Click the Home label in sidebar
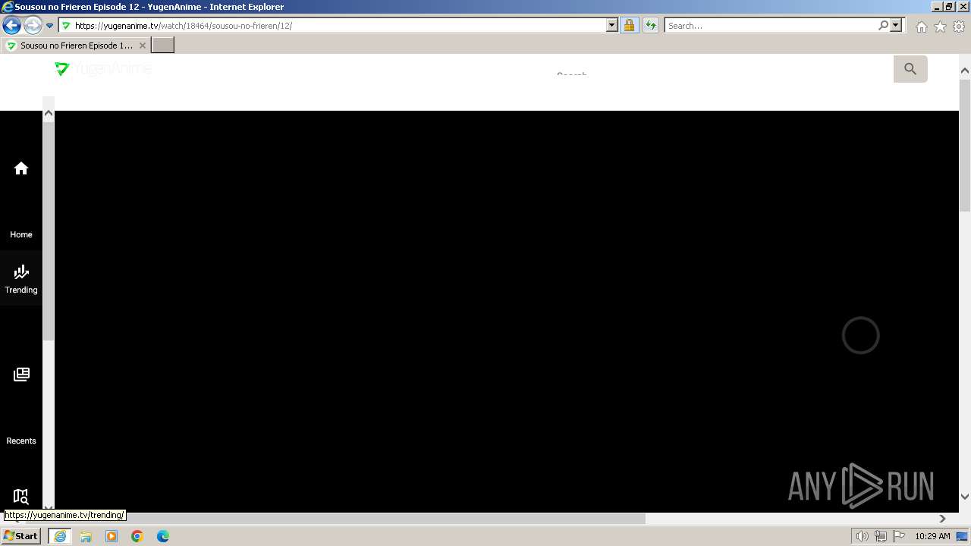 21,234
